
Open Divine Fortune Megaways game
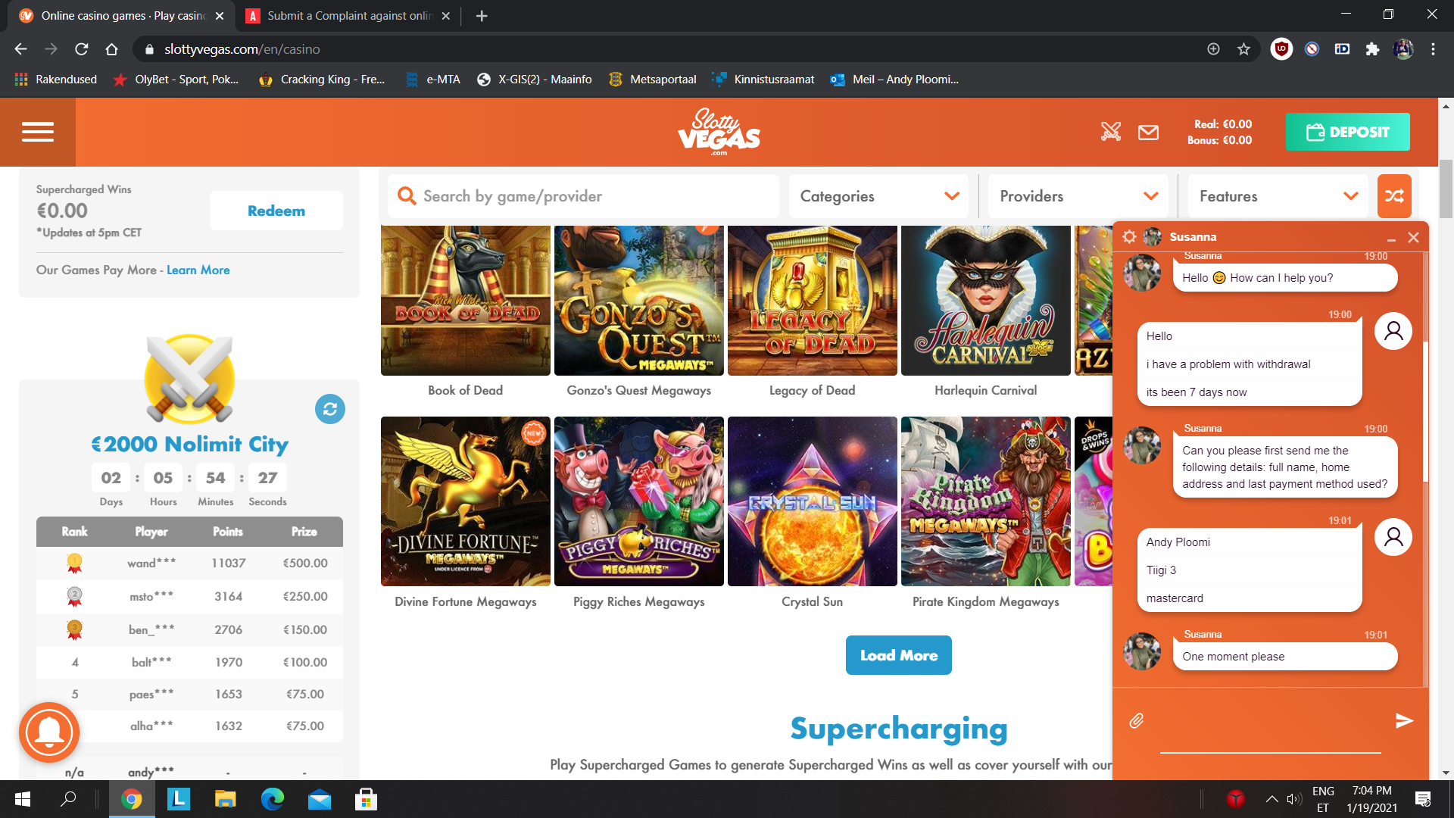pos(466,501)
